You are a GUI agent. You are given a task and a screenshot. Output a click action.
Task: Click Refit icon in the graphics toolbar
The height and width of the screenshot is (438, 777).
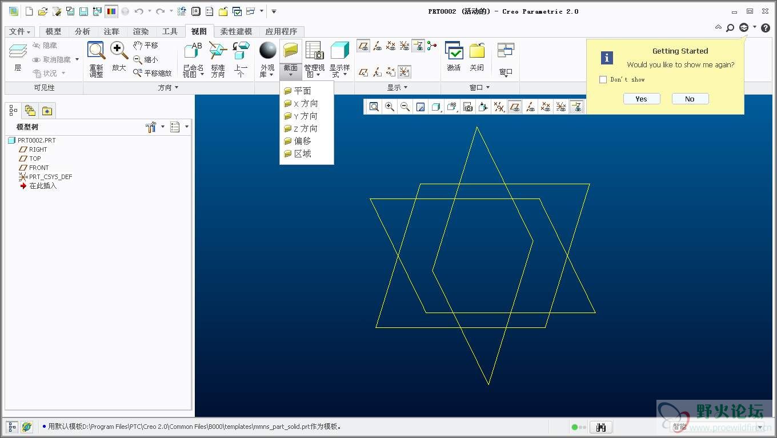374,107
